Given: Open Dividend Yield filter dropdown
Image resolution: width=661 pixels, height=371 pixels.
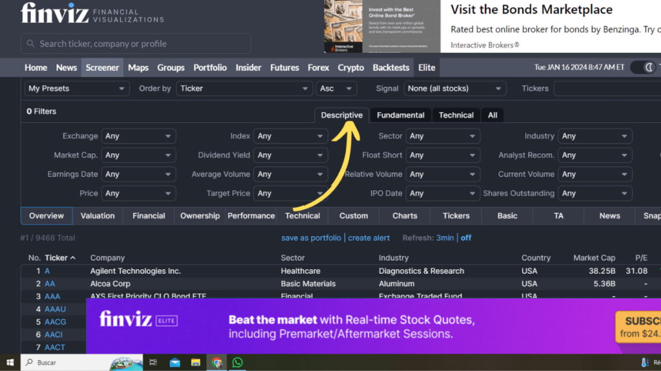Looking at the screenshot, I should 290,155.
